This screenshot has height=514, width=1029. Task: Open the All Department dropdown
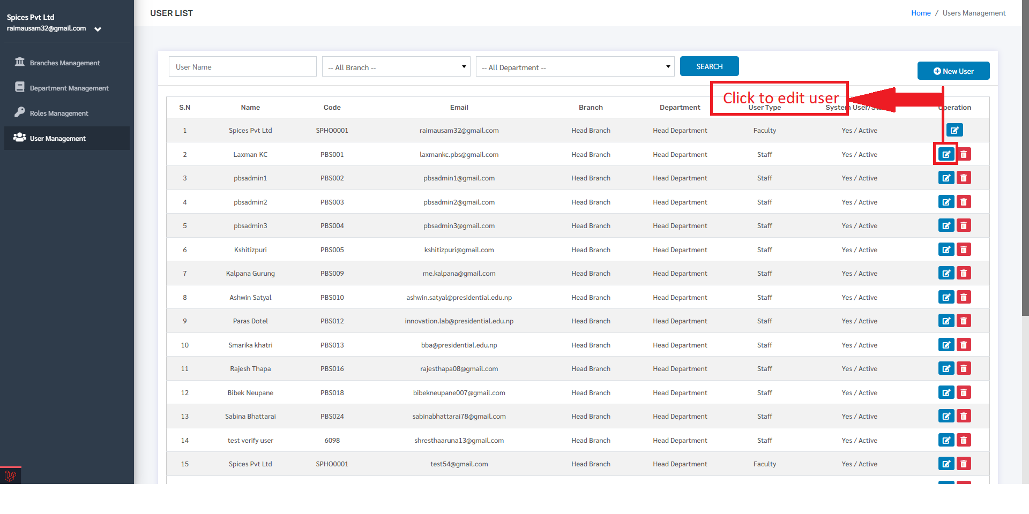tap(575, 67)
